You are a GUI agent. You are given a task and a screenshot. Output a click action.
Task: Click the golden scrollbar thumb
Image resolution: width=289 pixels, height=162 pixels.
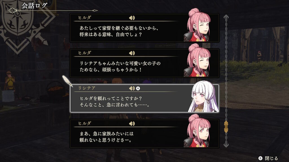[226, 127]
